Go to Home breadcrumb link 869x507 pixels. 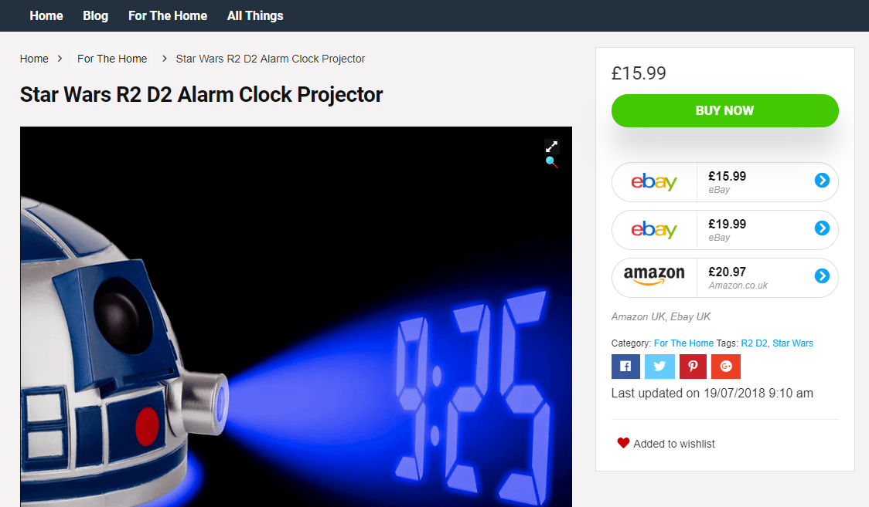[34, 59]
